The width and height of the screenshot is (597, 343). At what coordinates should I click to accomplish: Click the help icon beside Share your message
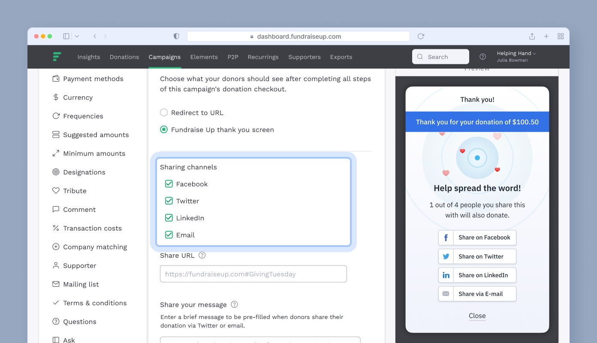pyautogui.click(x=234, y=304)
